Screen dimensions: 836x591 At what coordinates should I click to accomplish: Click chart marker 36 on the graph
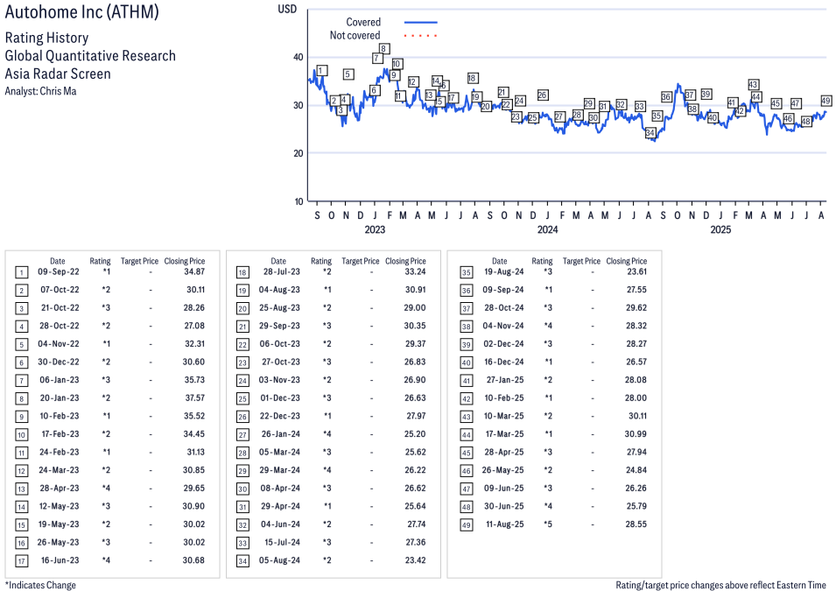tap(666, 97)
